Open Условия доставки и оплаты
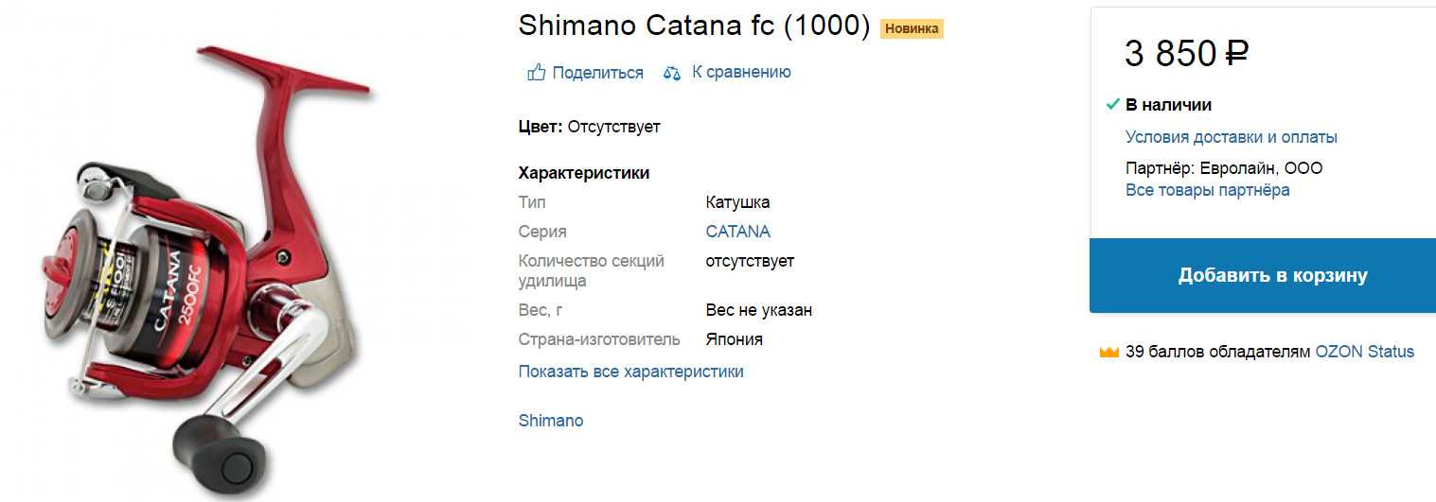This screenshot has height=502, width=1436. pos(1232,137)
